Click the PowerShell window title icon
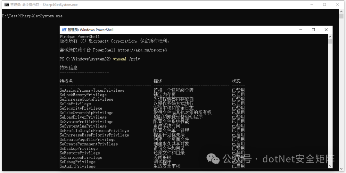The width and height of the screenshot is (346, 173). tap(64, 30)
